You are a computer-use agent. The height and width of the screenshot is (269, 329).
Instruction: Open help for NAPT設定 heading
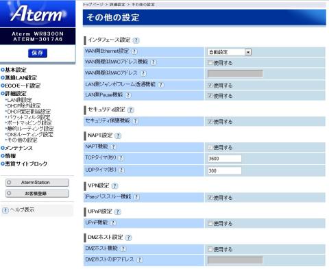click(x=118, y=136)
